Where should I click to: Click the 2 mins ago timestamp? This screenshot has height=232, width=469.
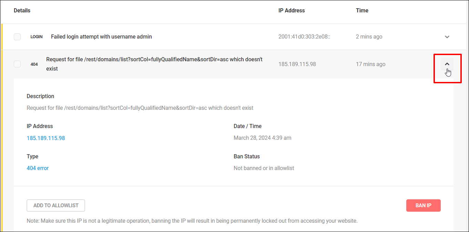coord(369,37)
